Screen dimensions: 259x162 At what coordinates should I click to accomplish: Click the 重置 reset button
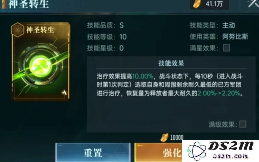coord(93,153)
